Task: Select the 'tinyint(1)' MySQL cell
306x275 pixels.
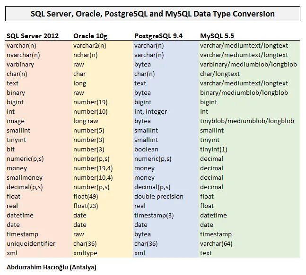Action: coord(214,150)
